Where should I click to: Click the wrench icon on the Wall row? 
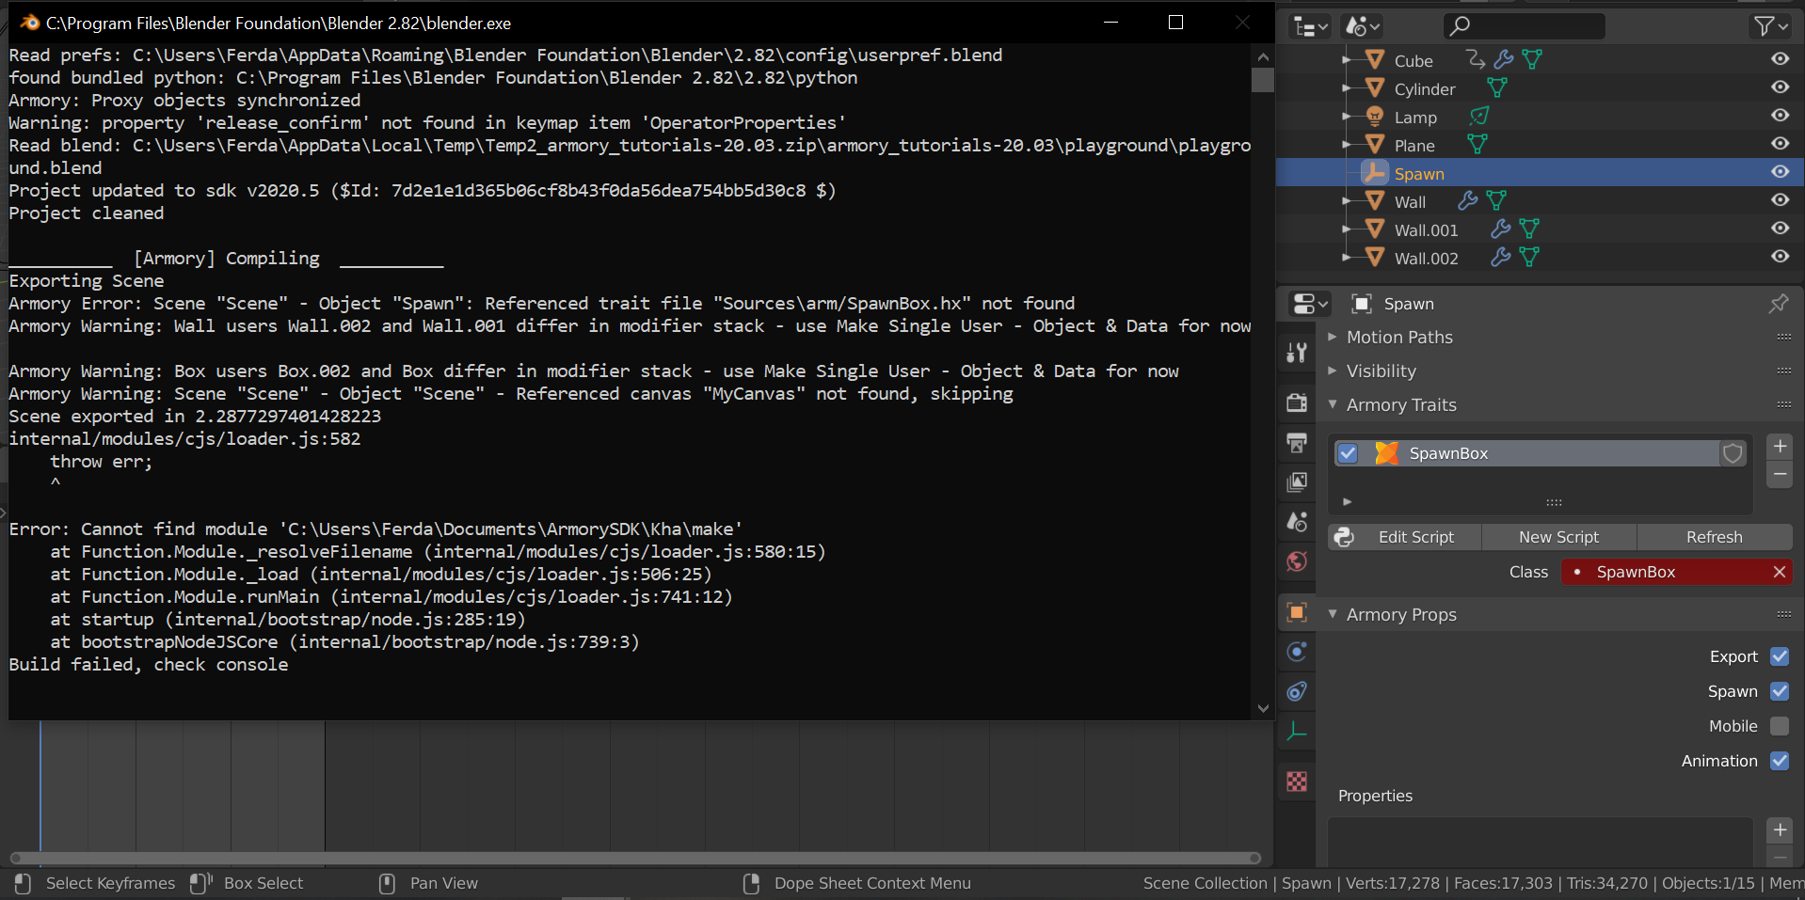click(1468, 201)
